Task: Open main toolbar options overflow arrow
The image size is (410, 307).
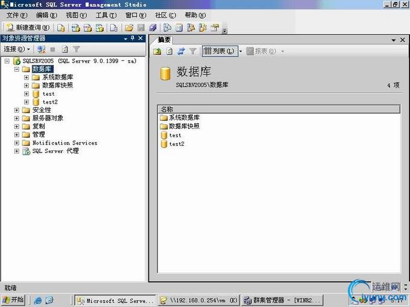Action: coord(224,31)
